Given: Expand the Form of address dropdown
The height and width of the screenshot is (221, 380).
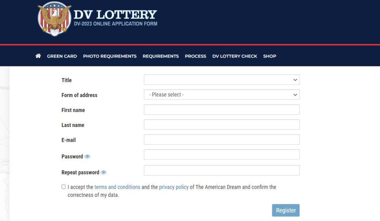Looking at the screenshot, I should (222, 95).
